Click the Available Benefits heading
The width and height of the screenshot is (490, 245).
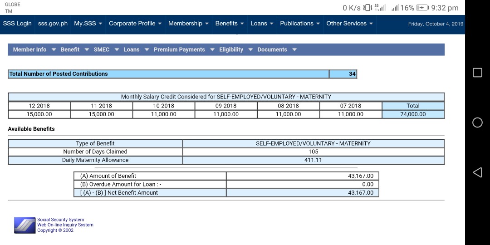31,129
